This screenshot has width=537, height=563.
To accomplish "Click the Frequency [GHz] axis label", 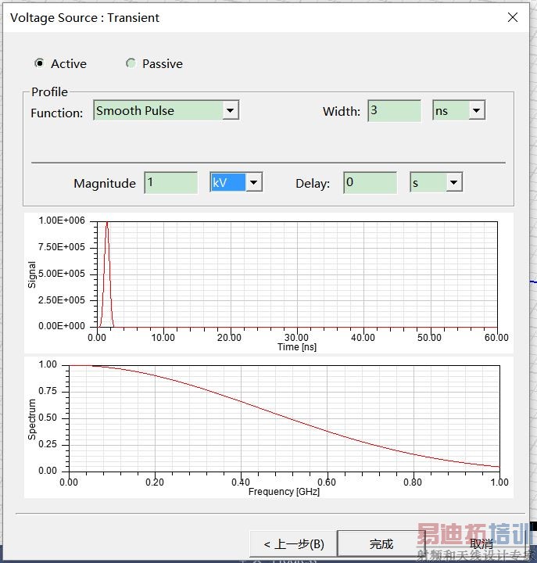I will (284, 491).
